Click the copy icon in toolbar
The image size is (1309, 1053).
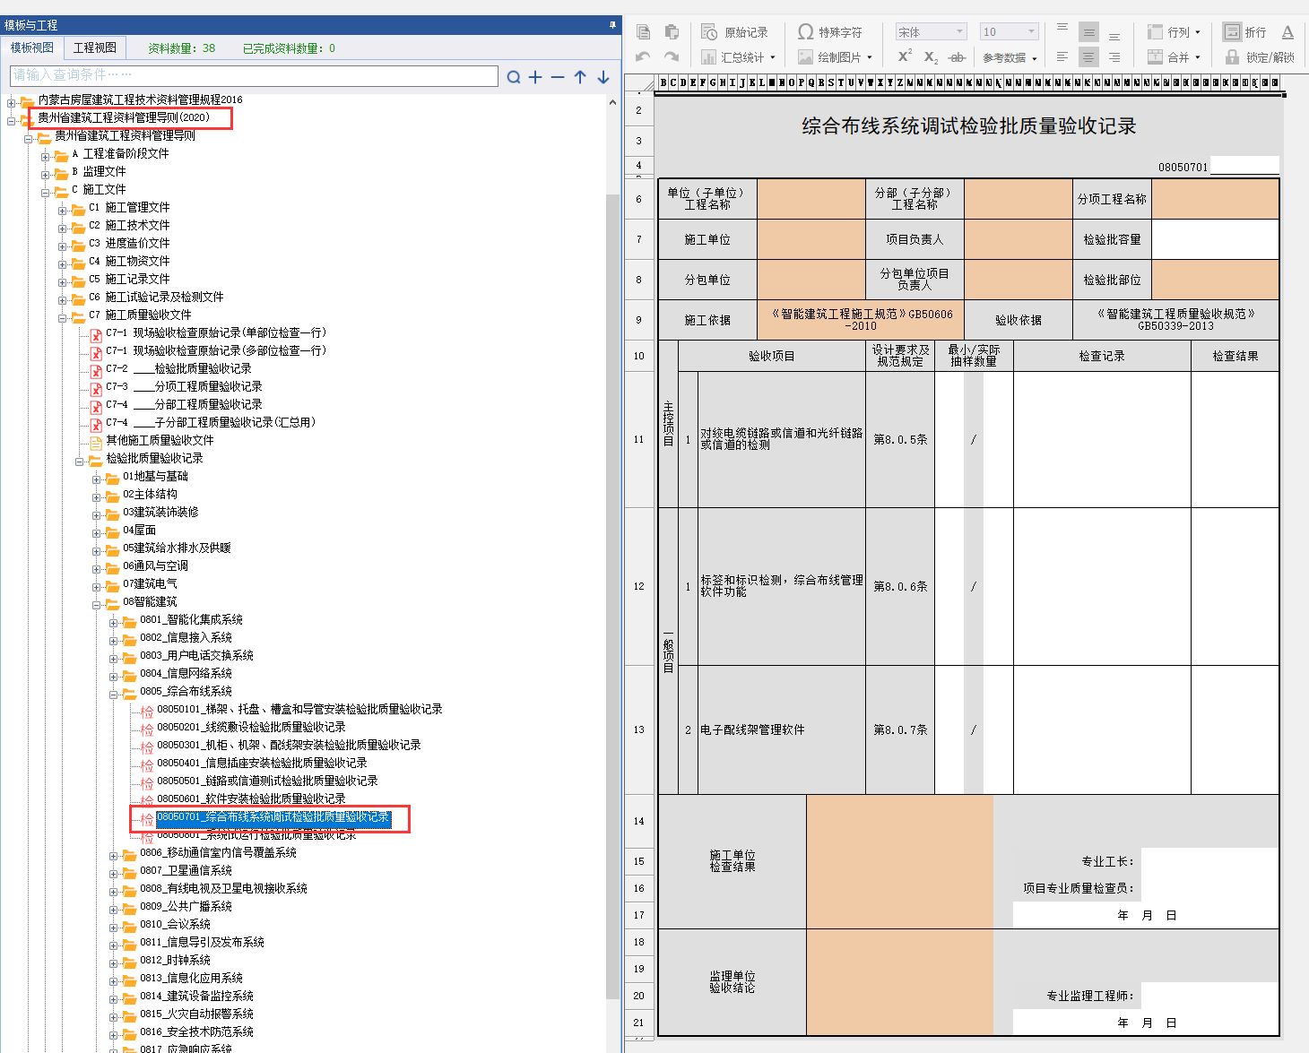click(643, 32)
